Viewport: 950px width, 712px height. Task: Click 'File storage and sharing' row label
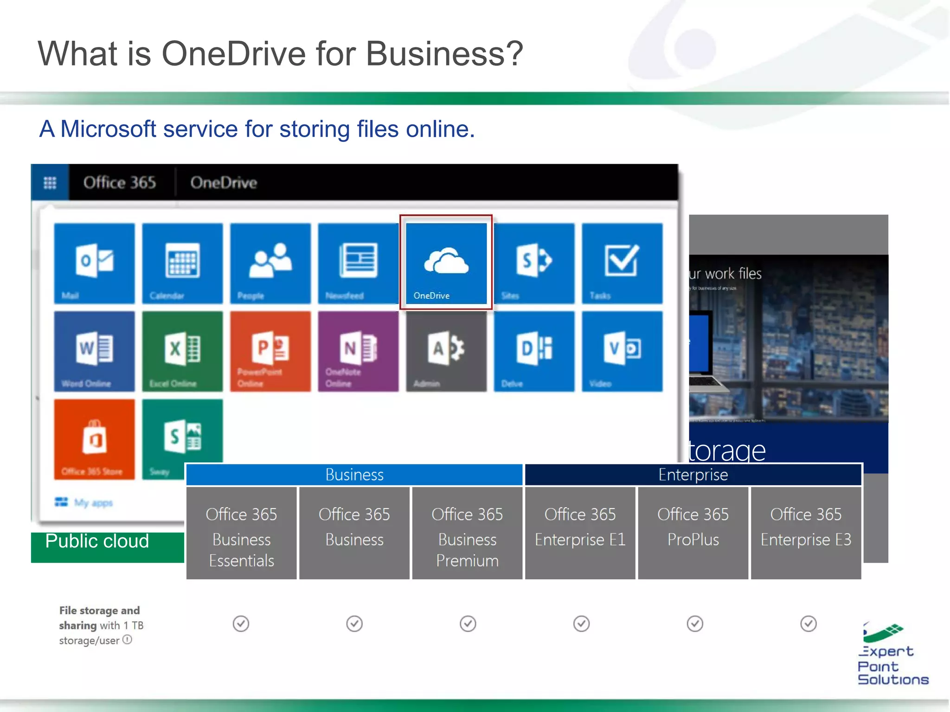[x=101, y=625]
